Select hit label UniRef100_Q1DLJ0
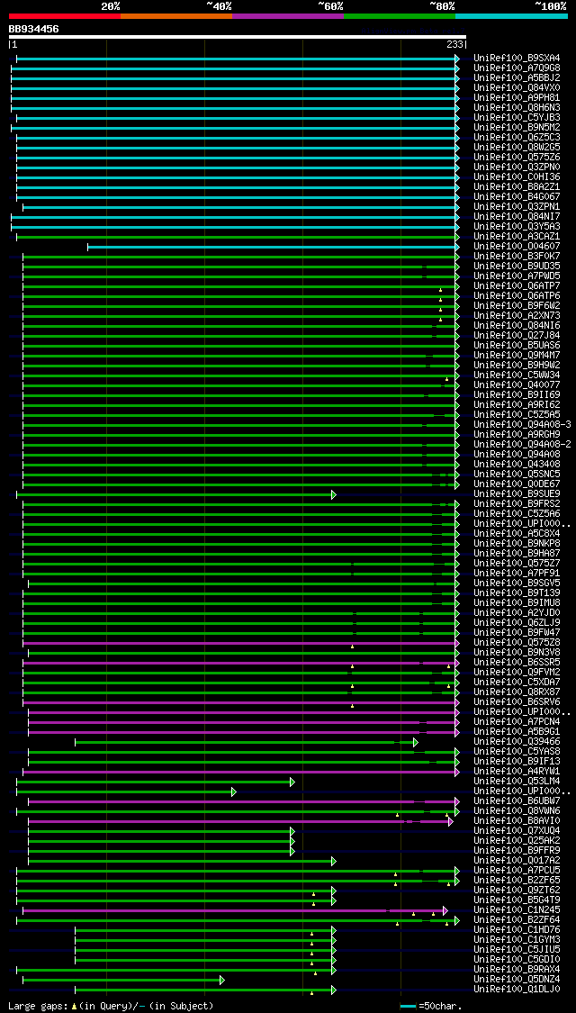 pyautogui.click(x=517, y=989)
